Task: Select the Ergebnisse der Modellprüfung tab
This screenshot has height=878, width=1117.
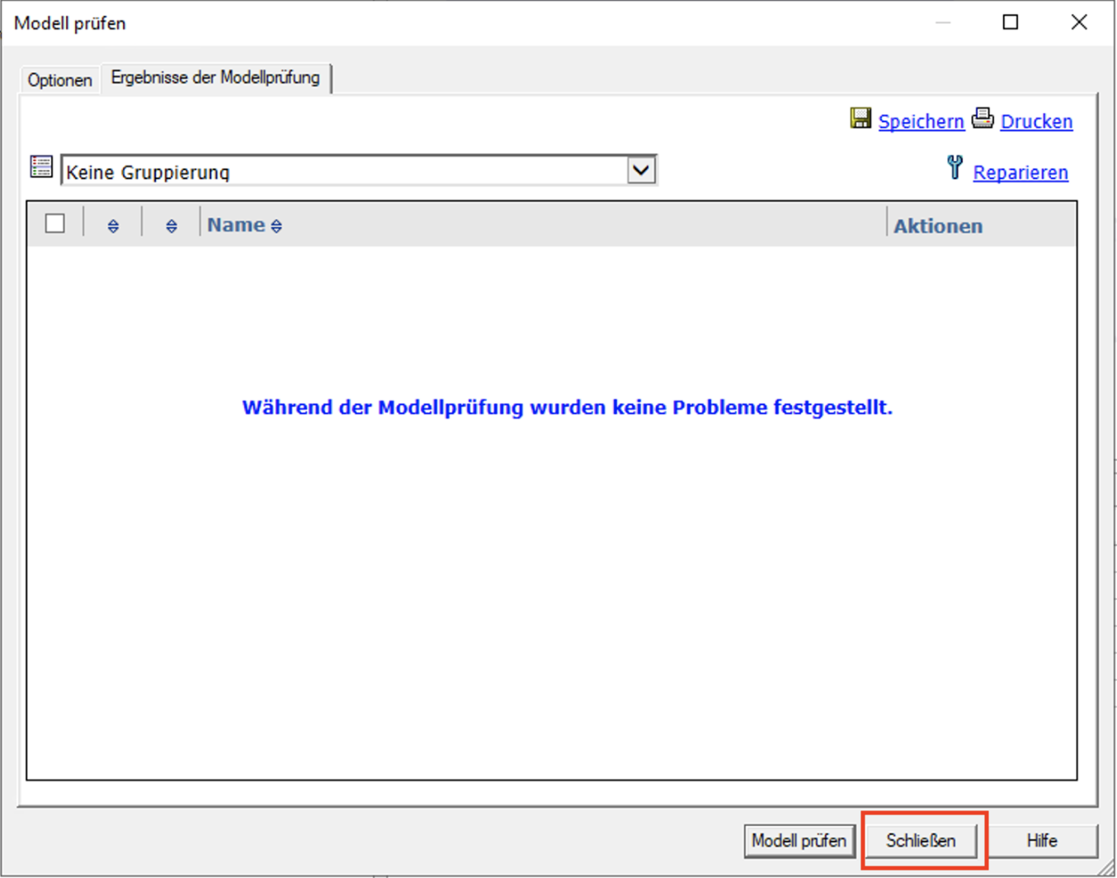Action: click(x=215, y=78)
